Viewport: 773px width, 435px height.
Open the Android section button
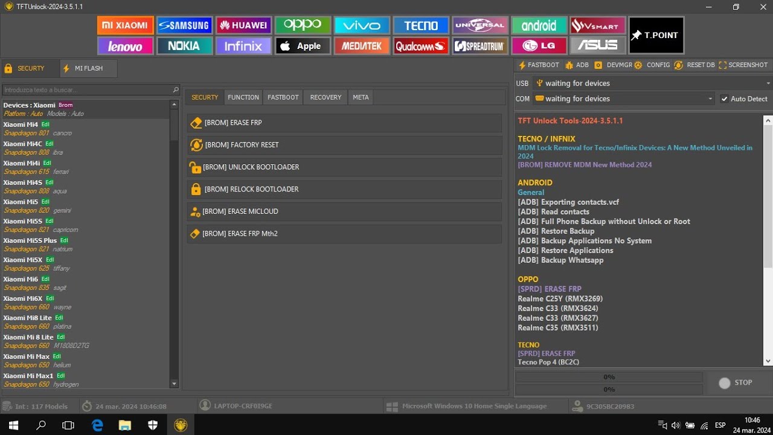tap(539, 25)
